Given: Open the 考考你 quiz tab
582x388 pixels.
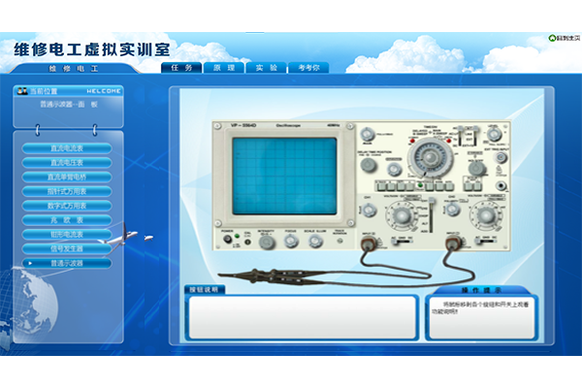Looking at the screenshot, I should click(x=308, y=68).
